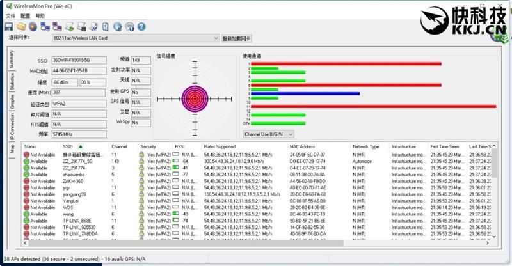Switch to the Graphs side tab
Viewport: 512px width, 266px height.
12,102
